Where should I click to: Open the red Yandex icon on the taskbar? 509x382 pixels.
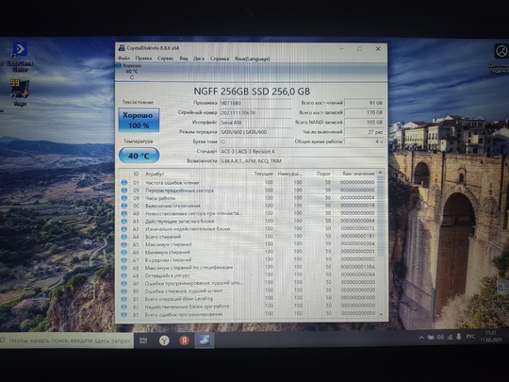185,340
